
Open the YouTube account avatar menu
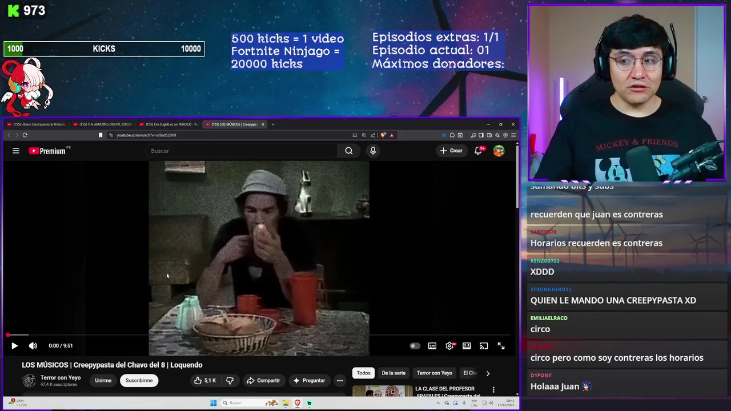tap(499, 151)
